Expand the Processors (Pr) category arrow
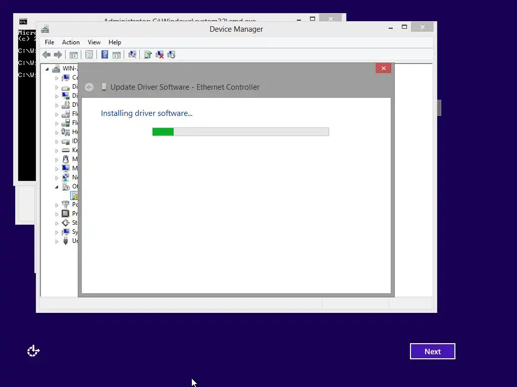Viewport: 517px width, 387px height. (57, 214)
